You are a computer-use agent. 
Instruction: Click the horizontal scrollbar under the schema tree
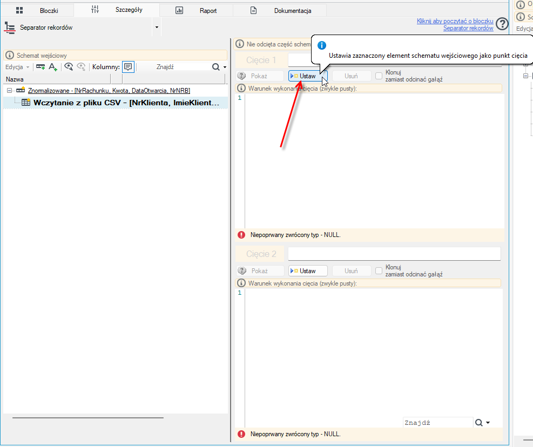pos(87,418)
